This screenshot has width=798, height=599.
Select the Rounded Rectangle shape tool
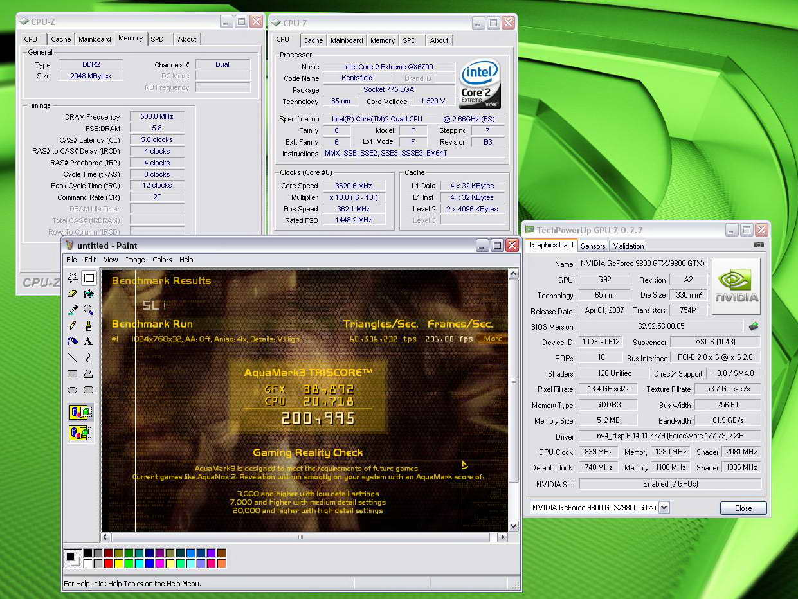coord(89,390)
